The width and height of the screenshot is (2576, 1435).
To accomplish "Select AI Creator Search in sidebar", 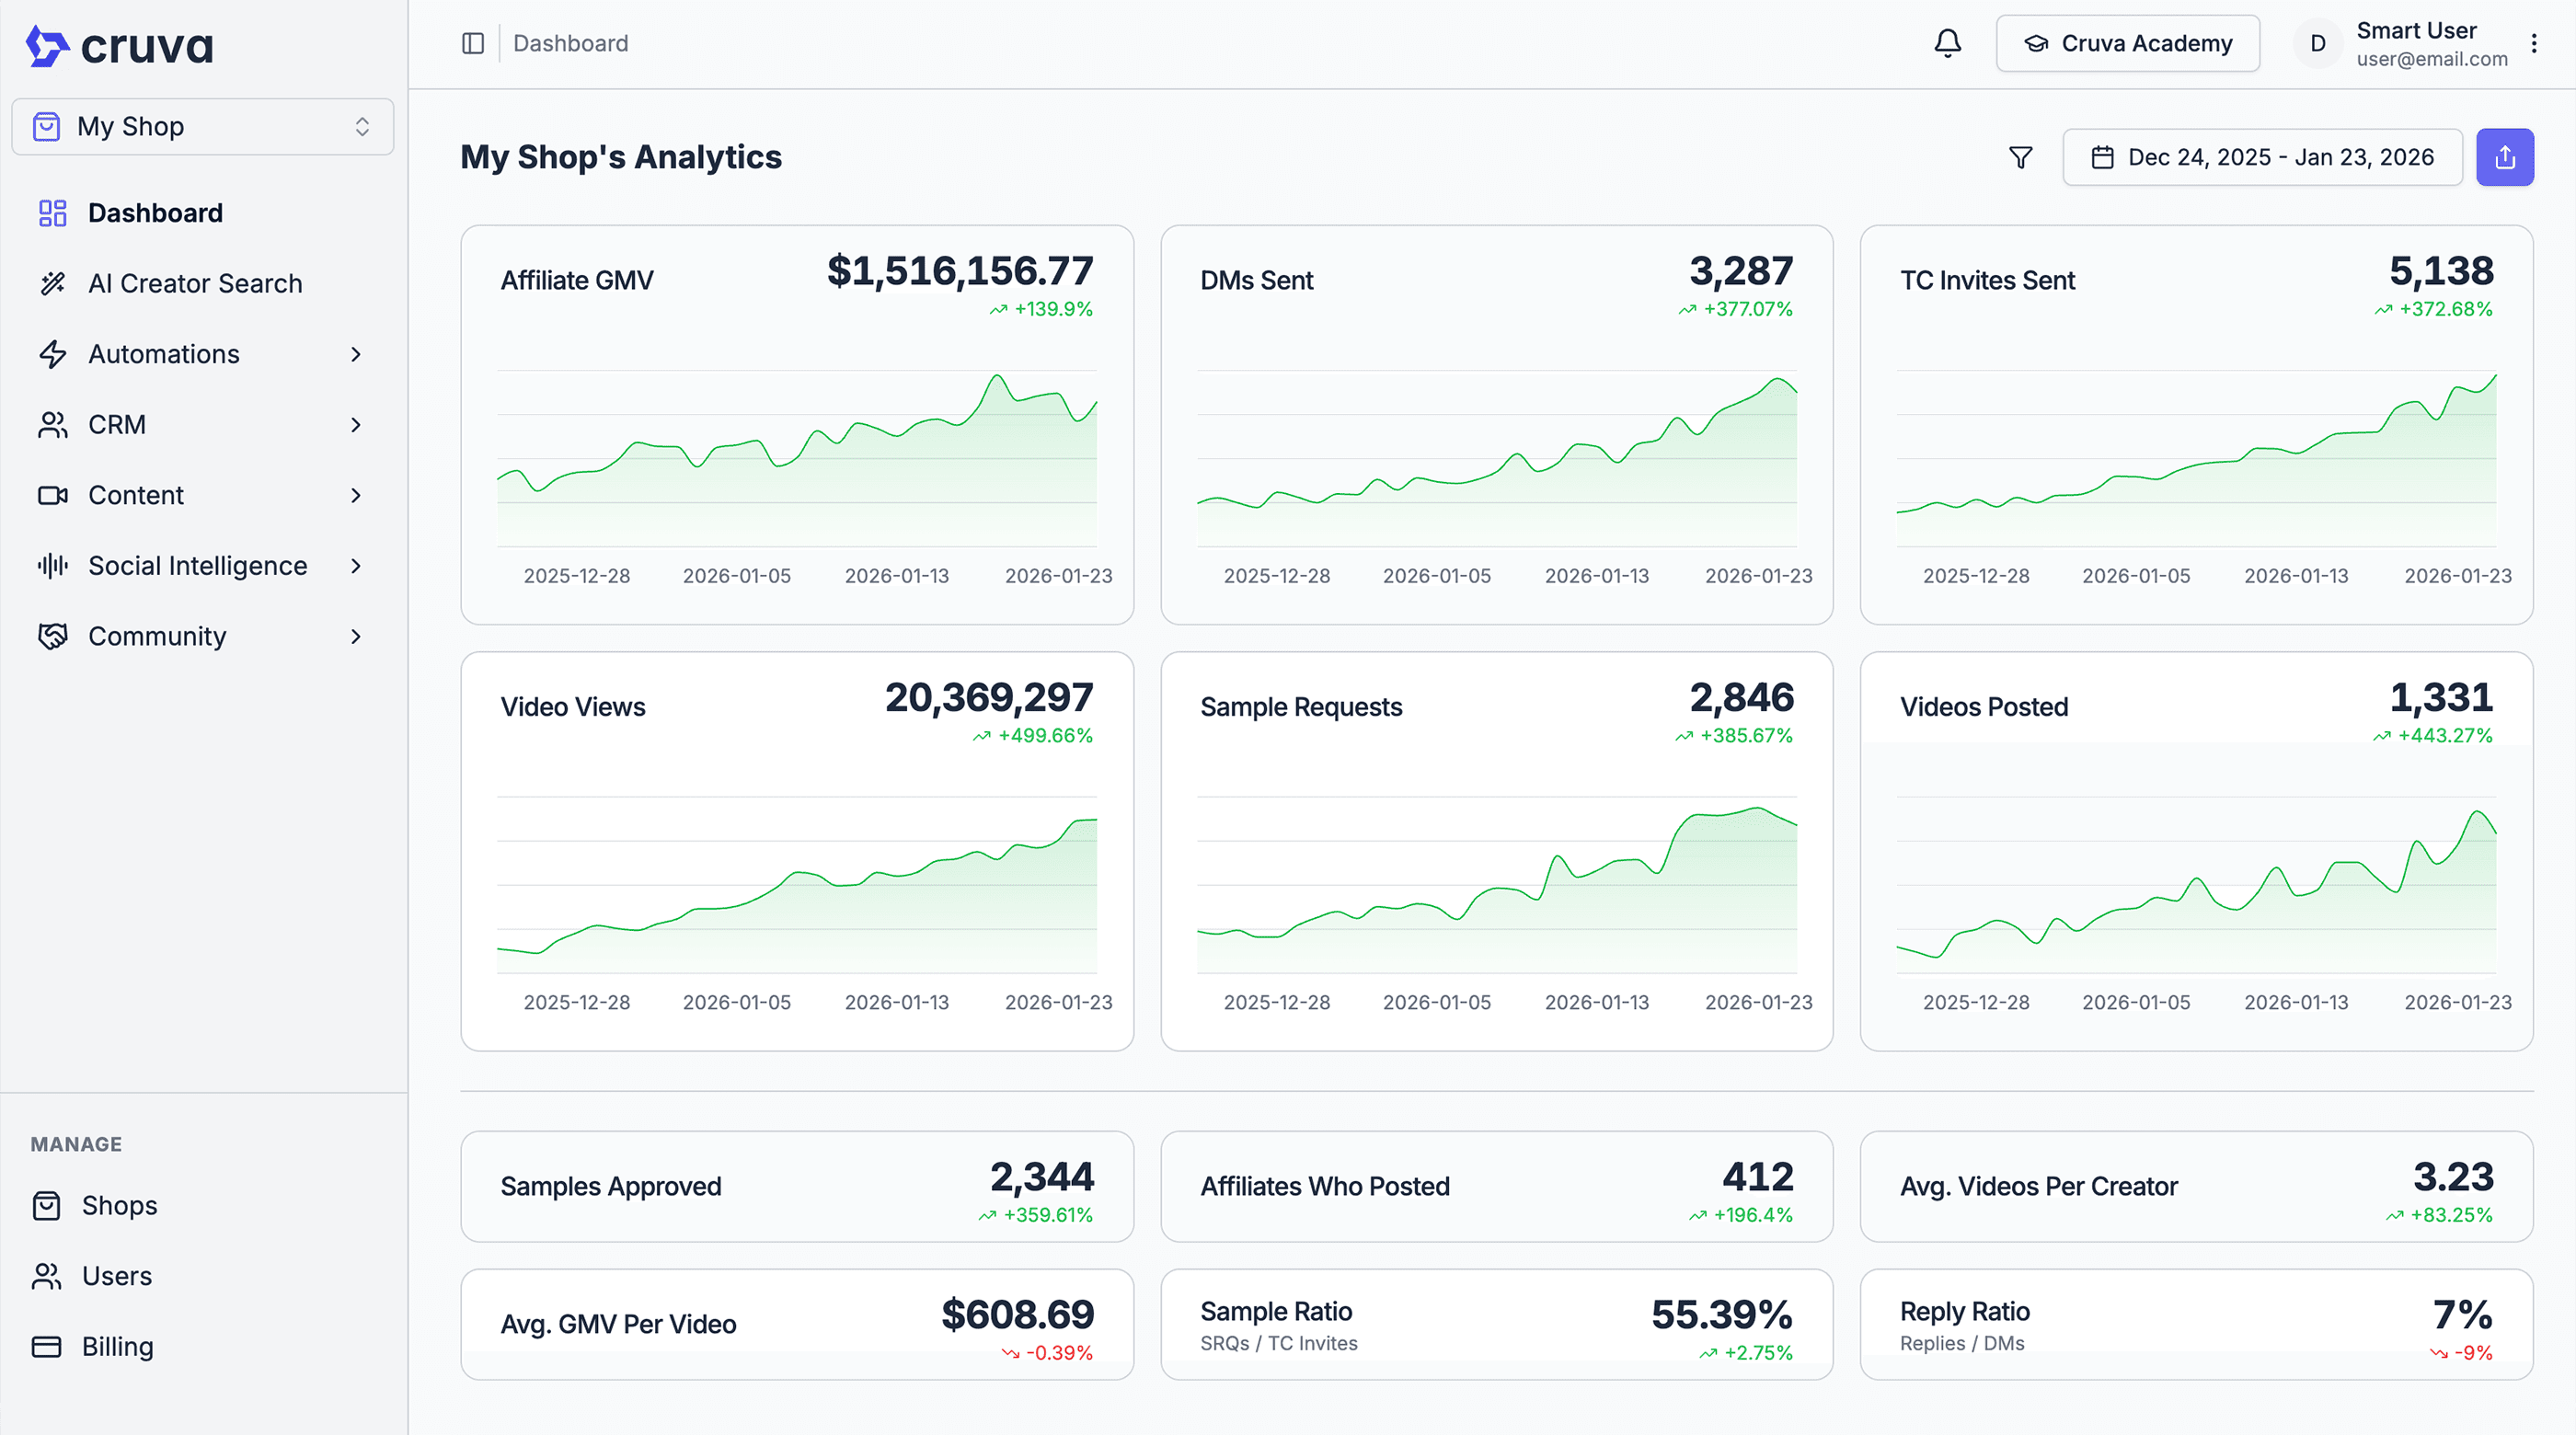I will coord(194,283).
